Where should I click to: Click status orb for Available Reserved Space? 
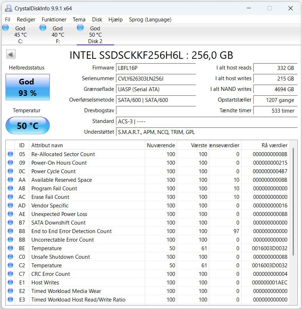[x=10, y=180]
